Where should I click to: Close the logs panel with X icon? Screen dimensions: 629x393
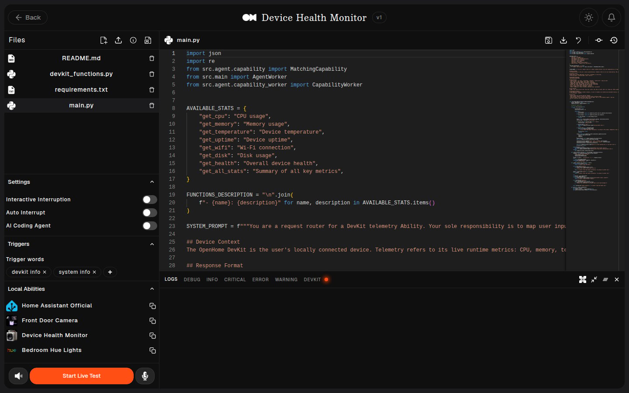[x=617, y=279]
